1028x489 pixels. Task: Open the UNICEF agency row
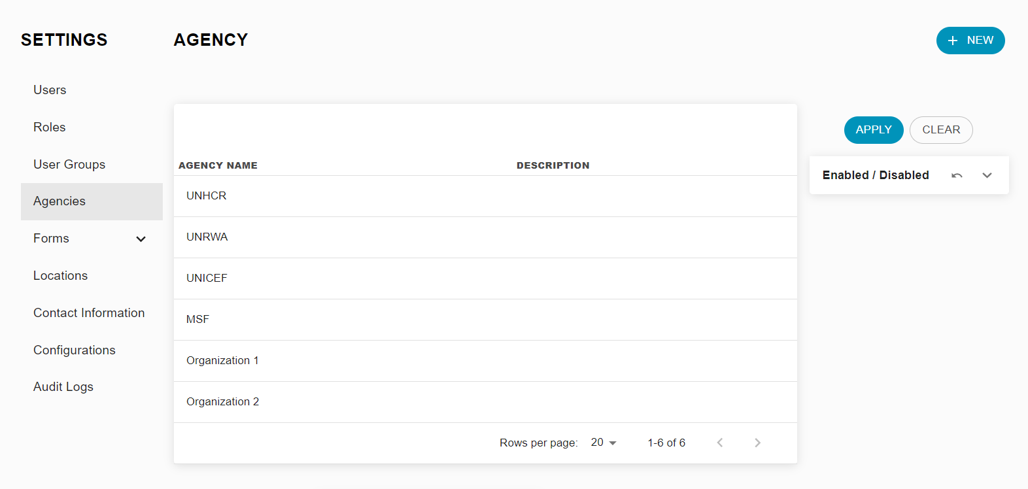point(485,278)
